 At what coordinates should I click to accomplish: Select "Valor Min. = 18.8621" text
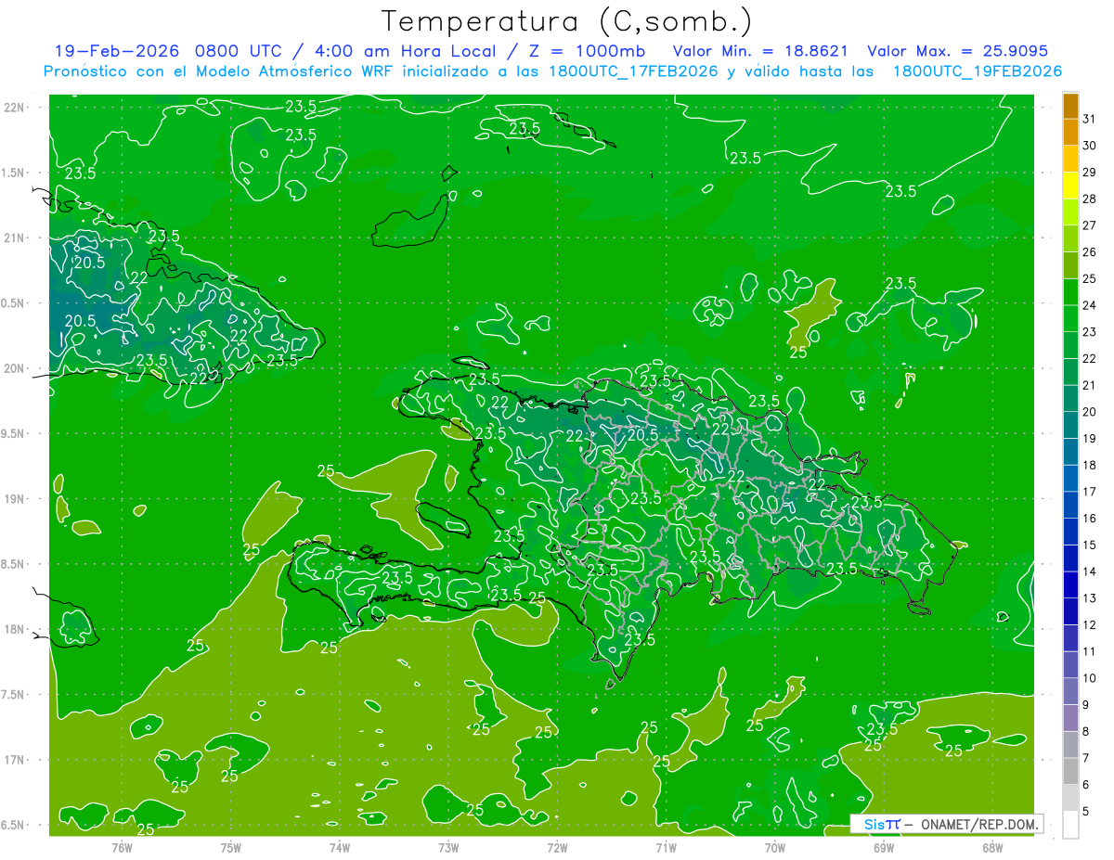(759, 51)
